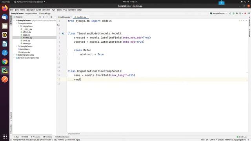Screen dimensions: 251x141
Task: Open the Python Console tool window
Action: pos(62,137)
